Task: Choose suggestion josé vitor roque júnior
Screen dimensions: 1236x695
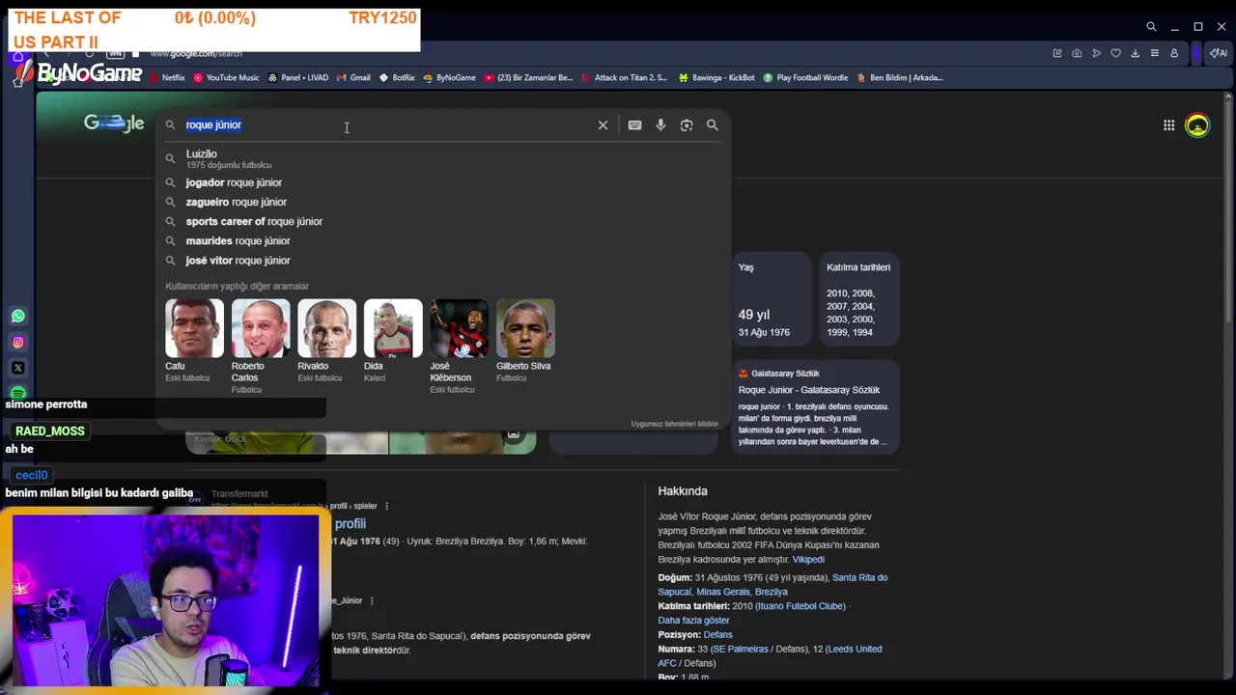Action: click(x=444, y=260)
